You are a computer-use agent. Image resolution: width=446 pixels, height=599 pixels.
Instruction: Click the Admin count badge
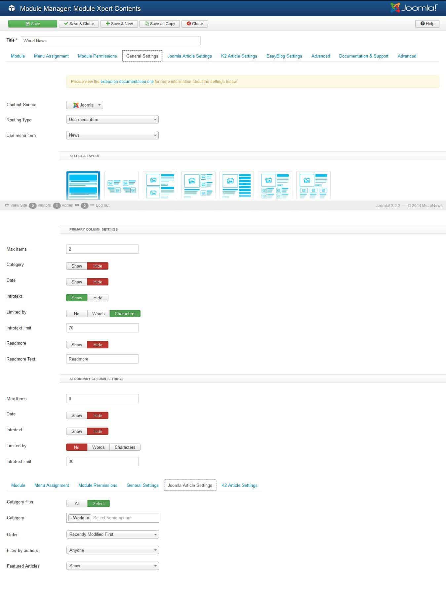click(57, 206)
